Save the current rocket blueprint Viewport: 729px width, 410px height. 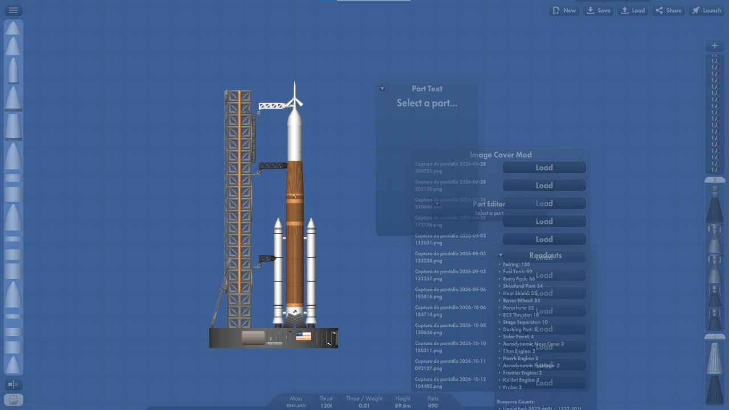coord(599,10)
